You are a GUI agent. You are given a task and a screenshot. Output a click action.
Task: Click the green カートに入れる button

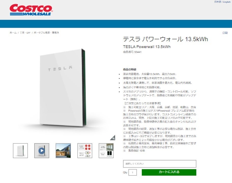click(x=169, y=172)
